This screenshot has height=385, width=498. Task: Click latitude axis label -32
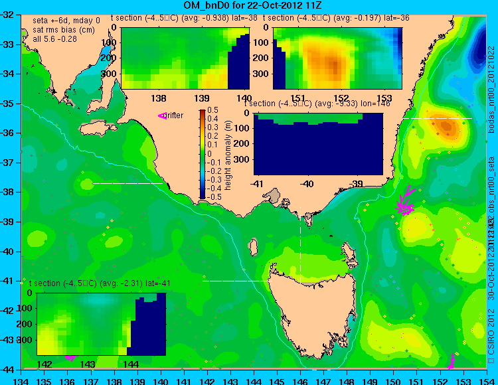tap(7, 15)
